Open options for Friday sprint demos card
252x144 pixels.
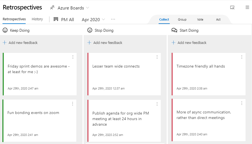(73, 57)
